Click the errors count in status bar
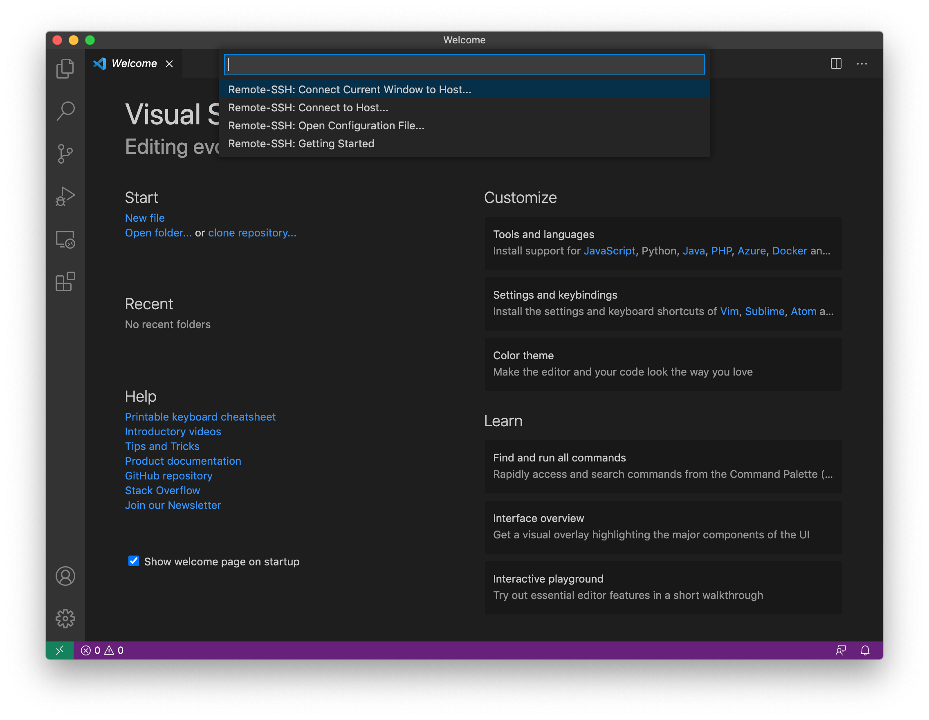This screenshot has height=720, width=929. [x=91, y=650]
